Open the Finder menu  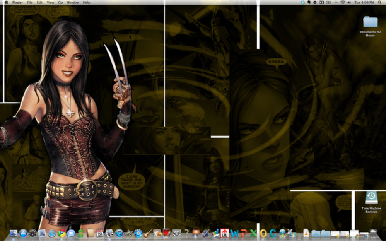pyautogui.click(x=17, y=2)
